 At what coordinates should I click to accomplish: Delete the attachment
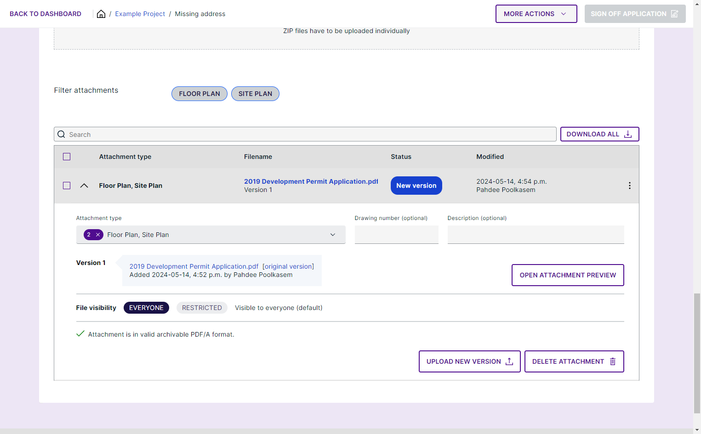pos(574,361)
